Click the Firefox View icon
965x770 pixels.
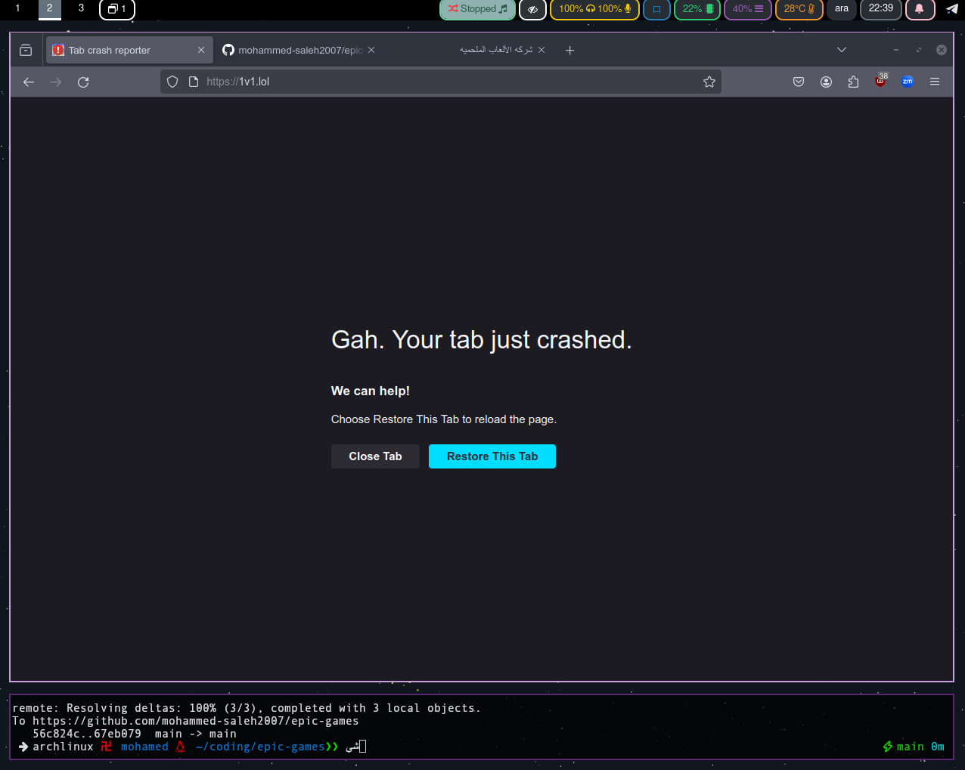26,50
